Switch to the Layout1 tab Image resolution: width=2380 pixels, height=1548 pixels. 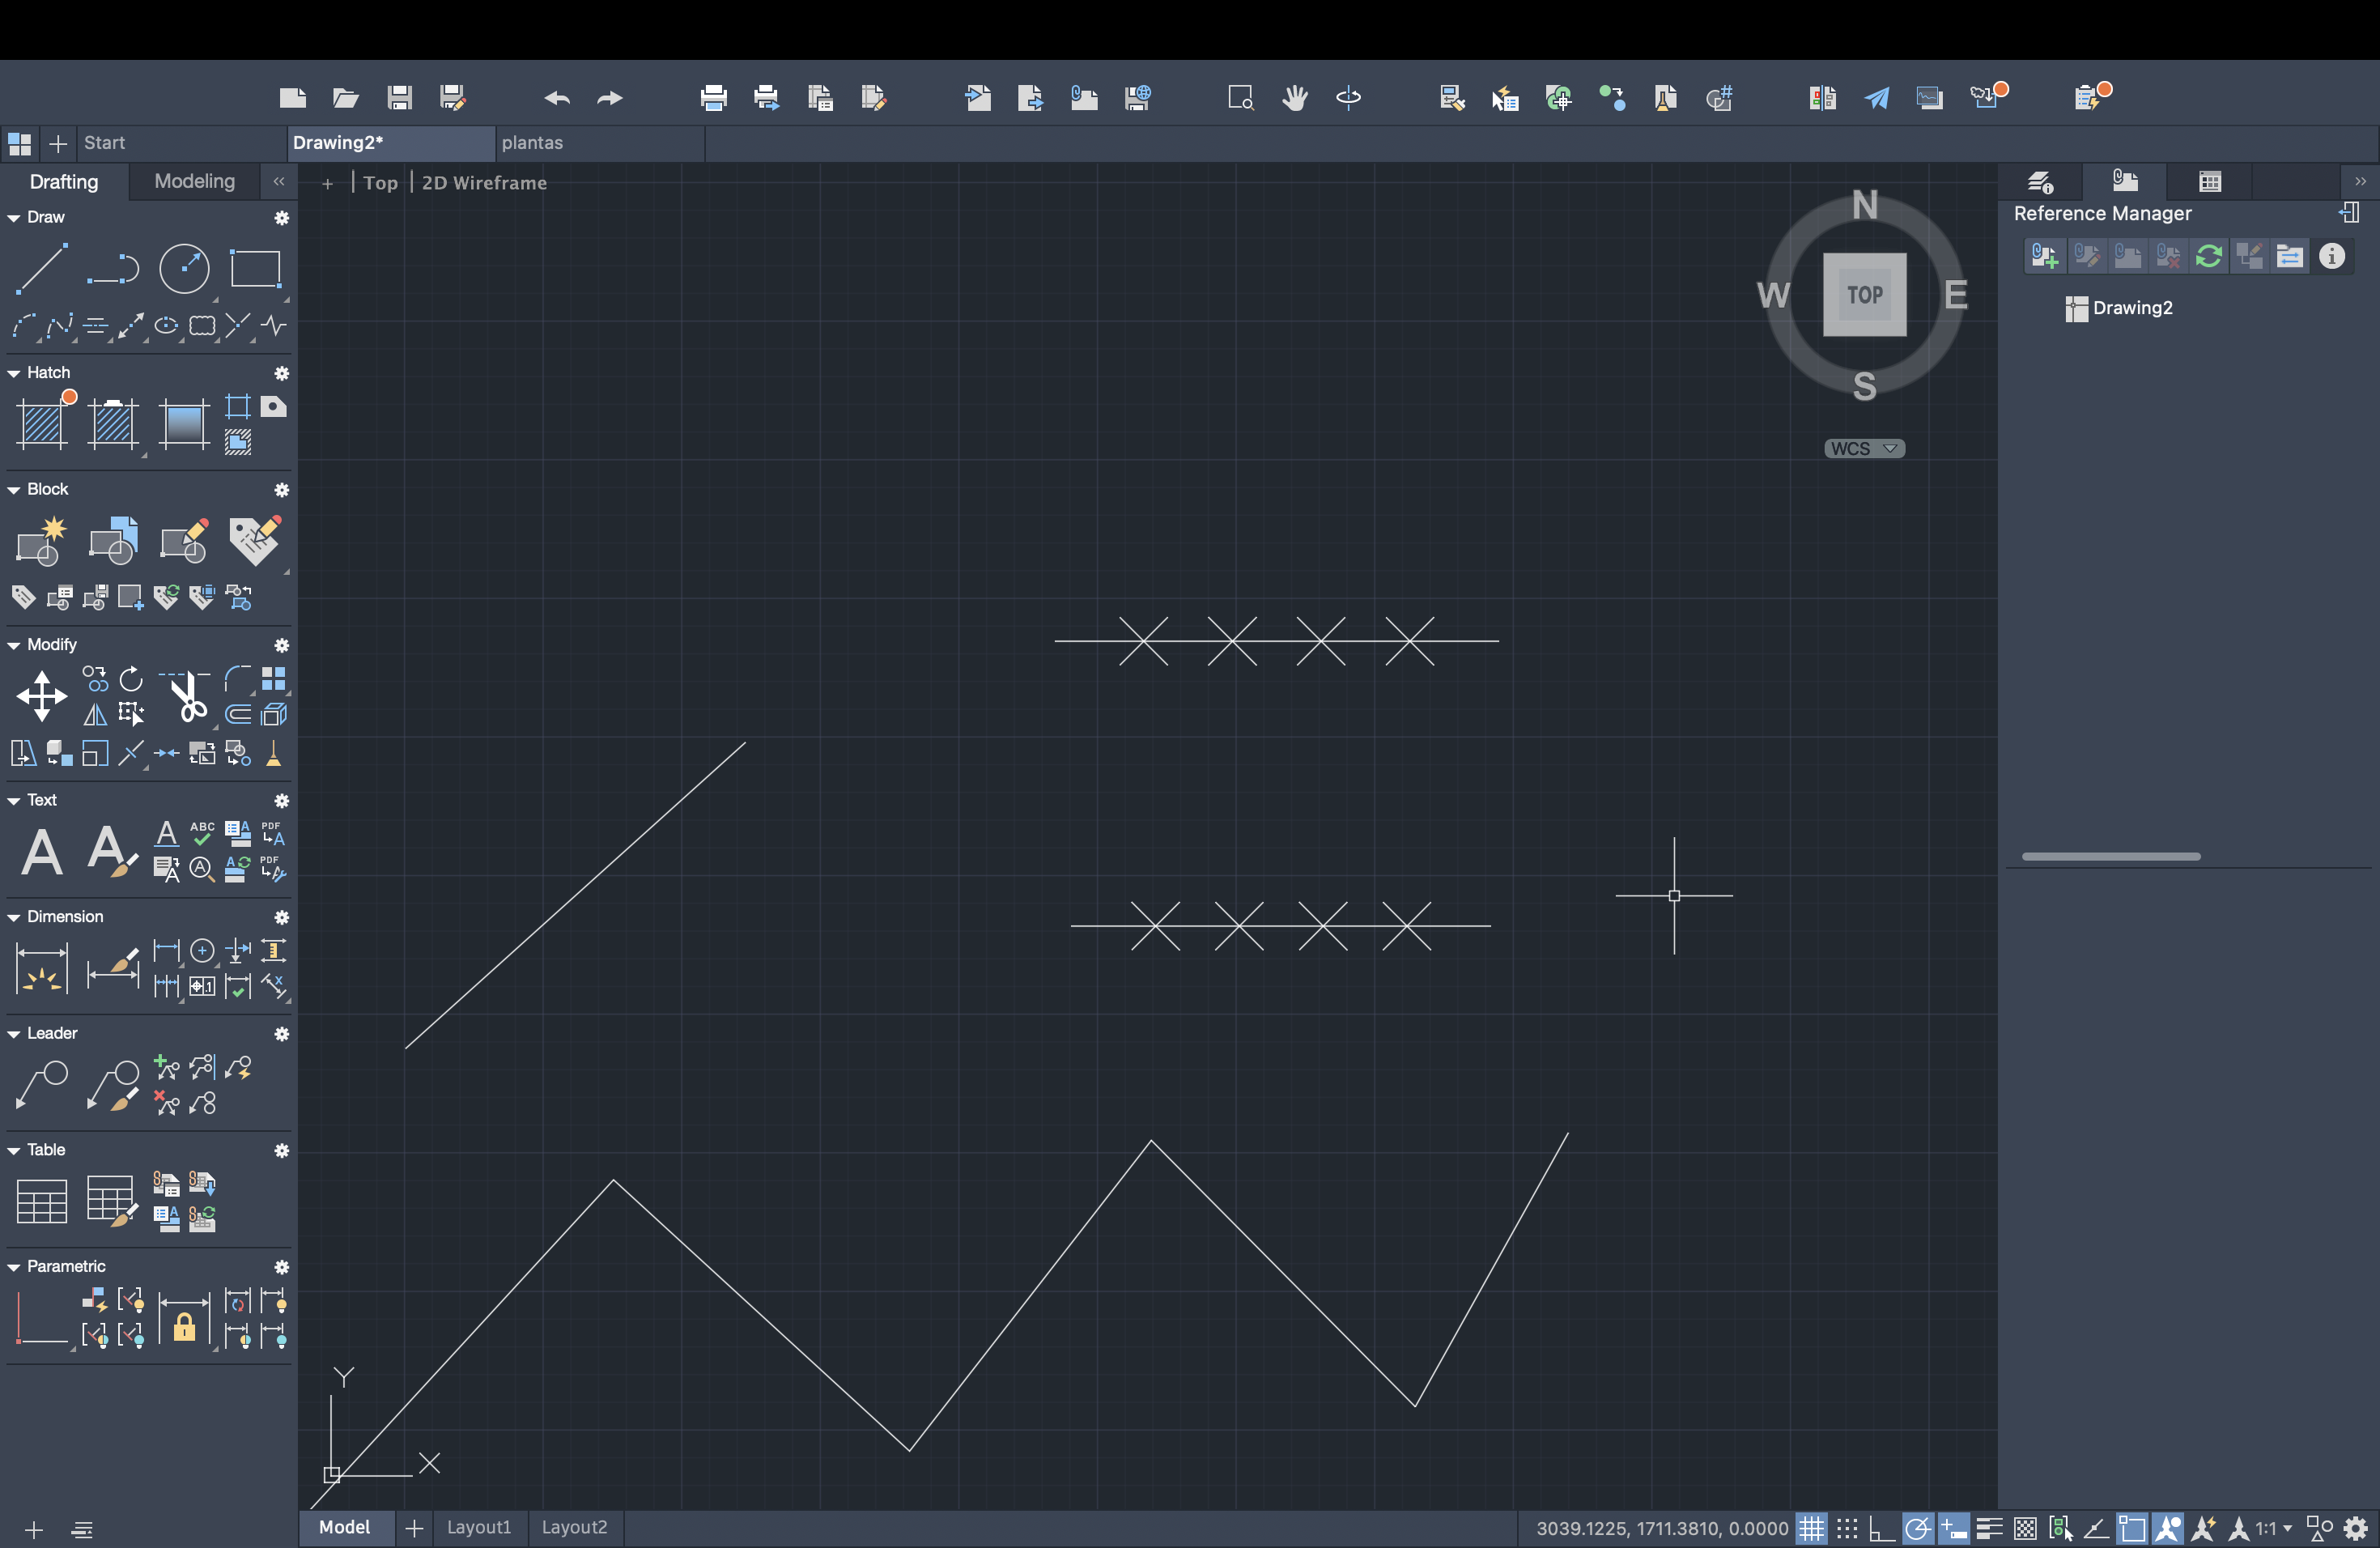click(x=479, y=1527)
